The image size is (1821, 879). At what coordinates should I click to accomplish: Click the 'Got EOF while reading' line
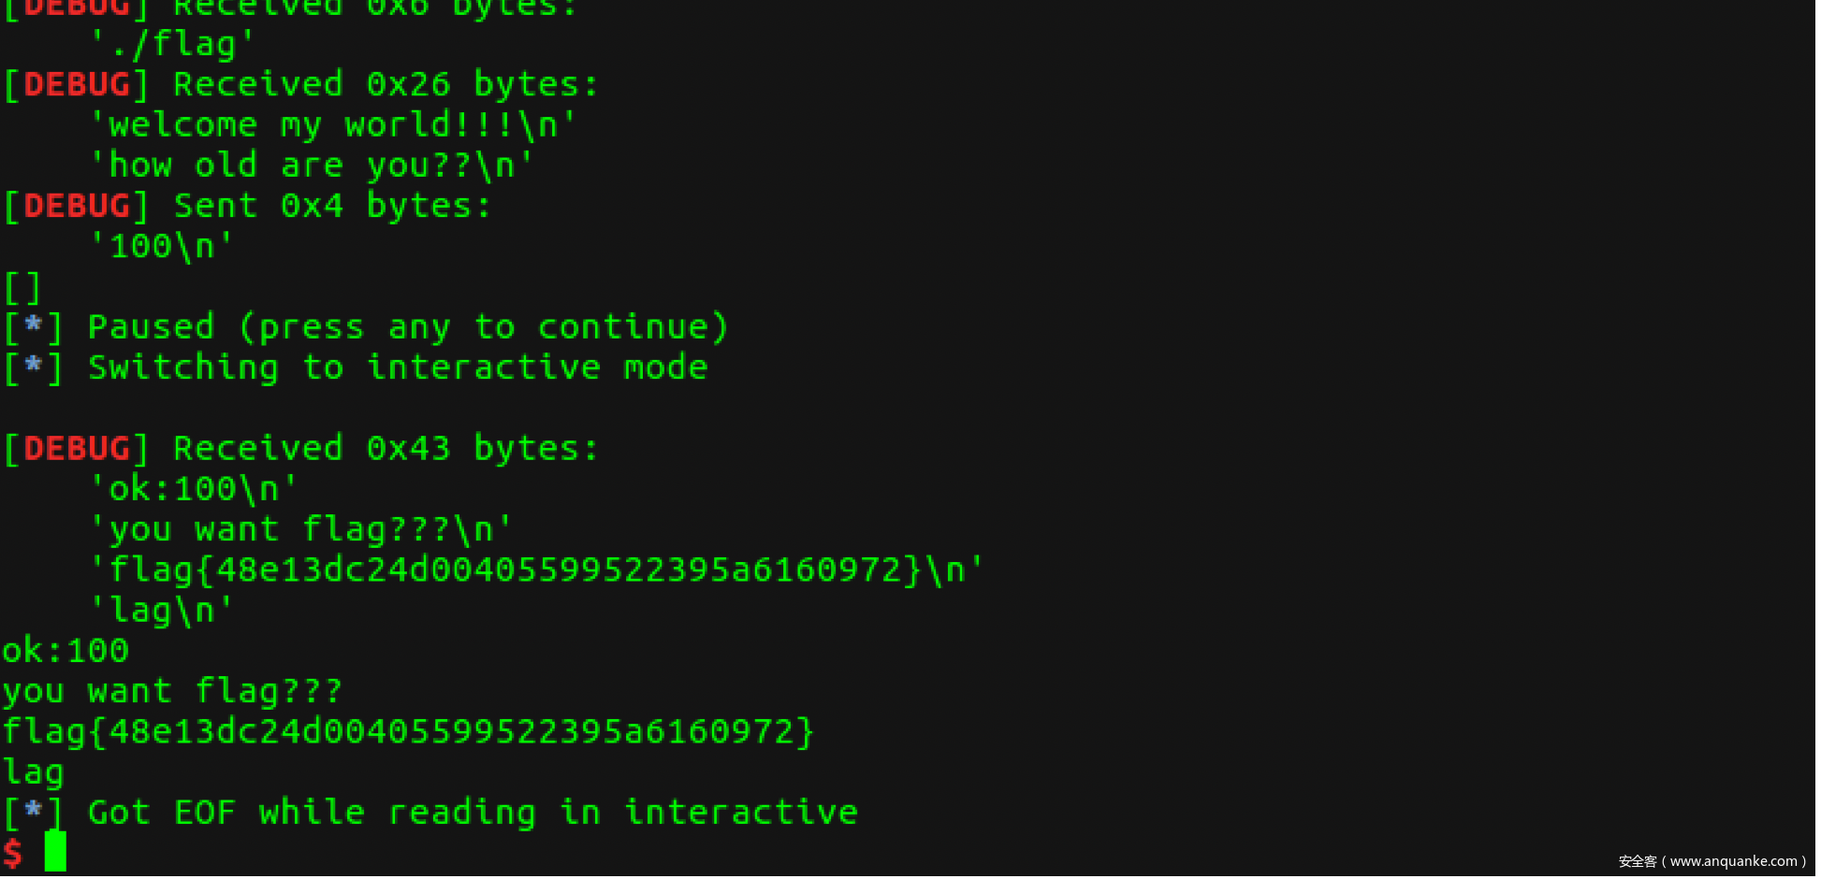click(472, 813)
